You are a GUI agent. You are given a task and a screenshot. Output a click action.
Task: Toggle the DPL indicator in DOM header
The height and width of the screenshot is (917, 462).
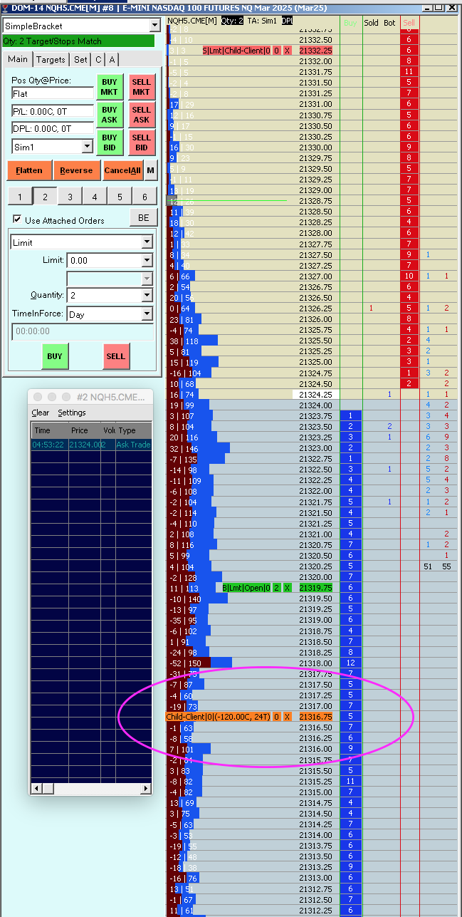pyautogui.click(x=287, y=21)
